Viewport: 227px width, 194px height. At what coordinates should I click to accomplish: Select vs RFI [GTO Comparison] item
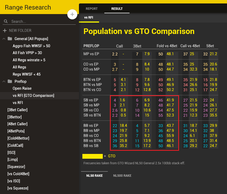tap(33, 96)
